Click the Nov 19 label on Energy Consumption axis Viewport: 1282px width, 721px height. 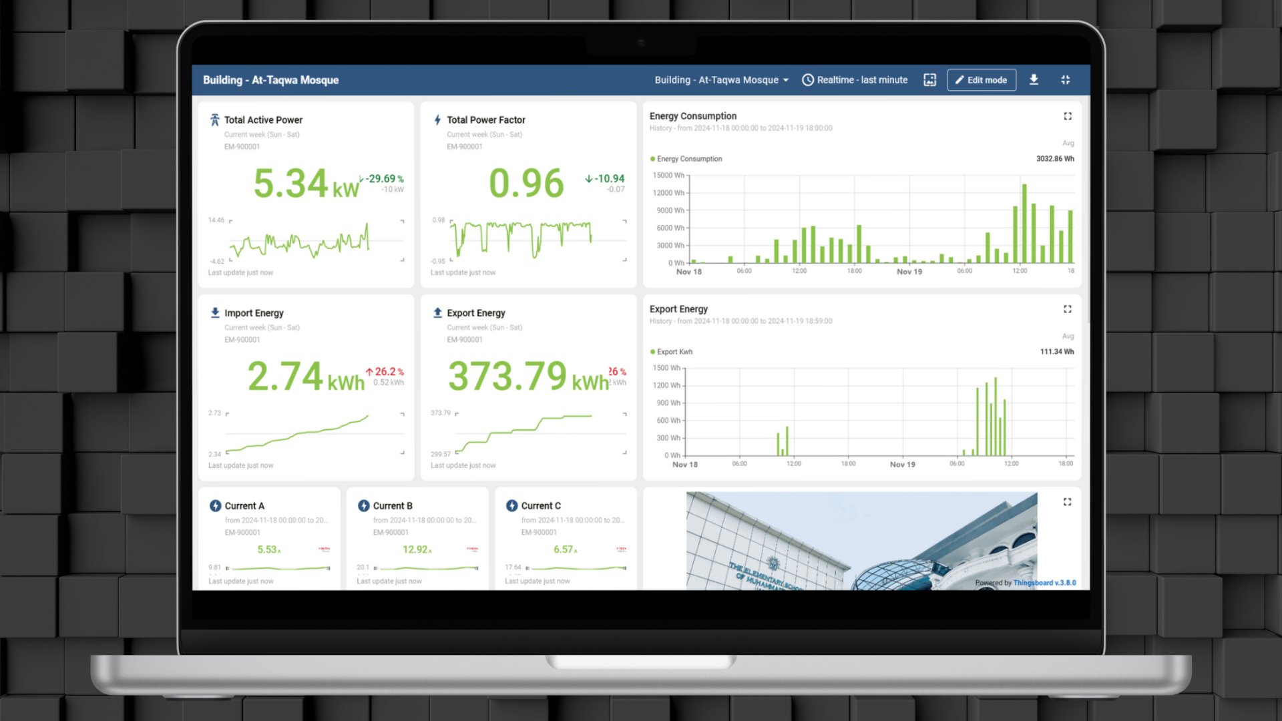(x=909, y=272)
